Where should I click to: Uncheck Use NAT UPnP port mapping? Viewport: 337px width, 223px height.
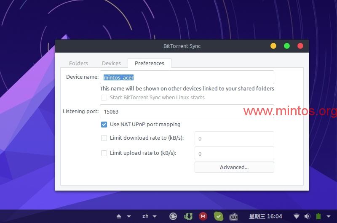click(104, 125)
